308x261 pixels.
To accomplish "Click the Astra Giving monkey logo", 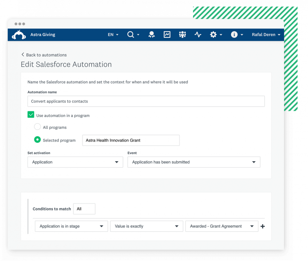I will [18, 34].
